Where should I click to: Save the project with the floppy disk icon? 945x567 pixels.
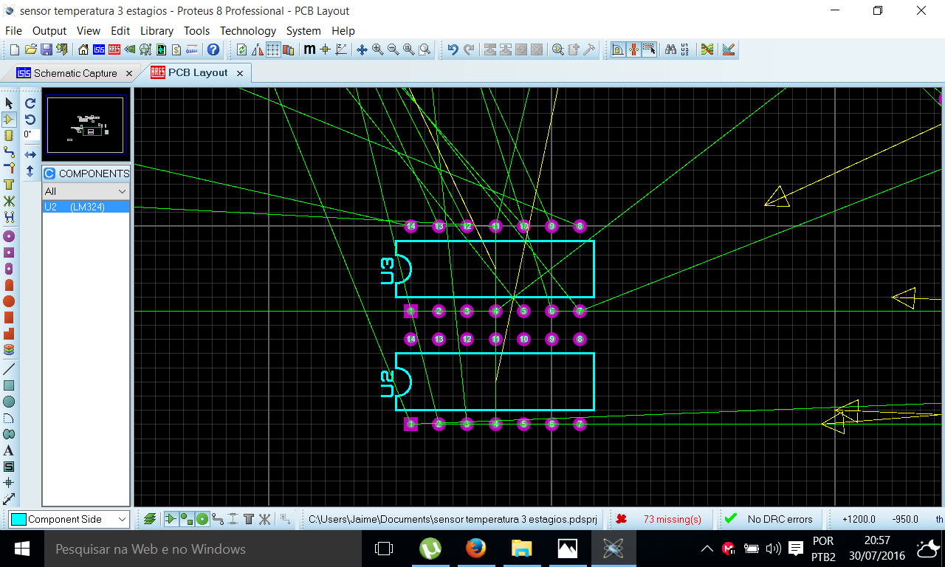[46, 49]
